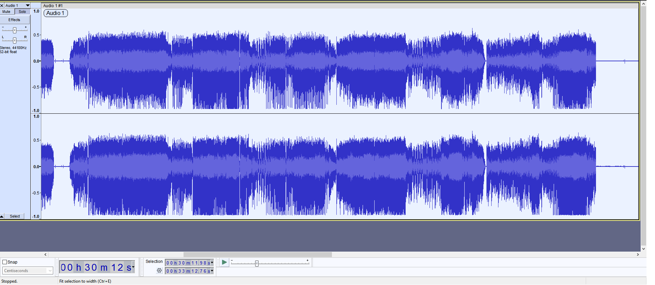Open selection toolbar settings gear
655x285 pixels.
(x=159, y=271)
